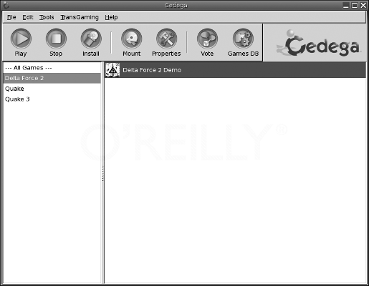The width and height of the screenshot is (369, 286).
Task: Select the Quake folder entry
Action: pos(52,89)
